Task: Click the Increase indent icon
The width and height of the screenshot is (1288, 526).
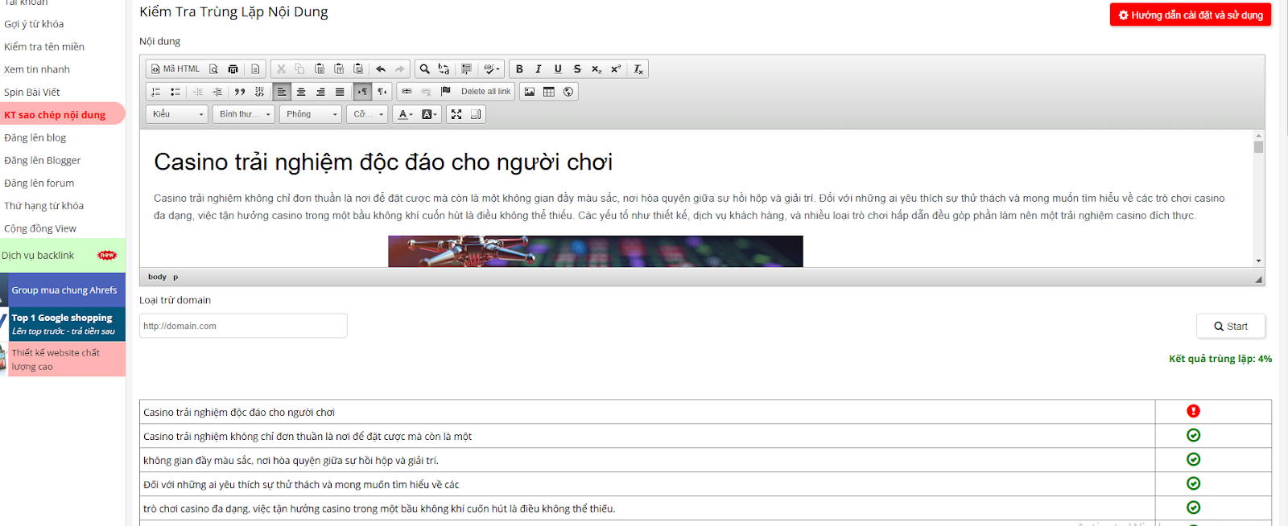Action: coord(217,92)
